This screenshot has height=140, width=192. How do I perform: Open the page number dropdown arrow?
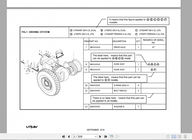pyautogui.click(x=96, y=137)
